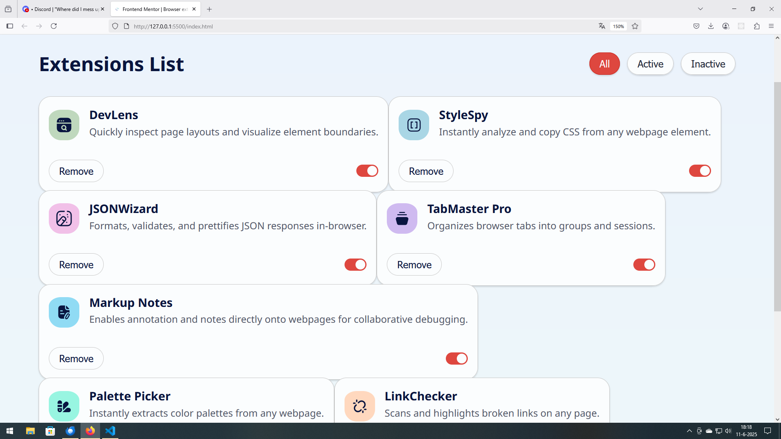Show only Inactive extensions
This screenshot has width=781, height=439.
[x=708, y=64]
